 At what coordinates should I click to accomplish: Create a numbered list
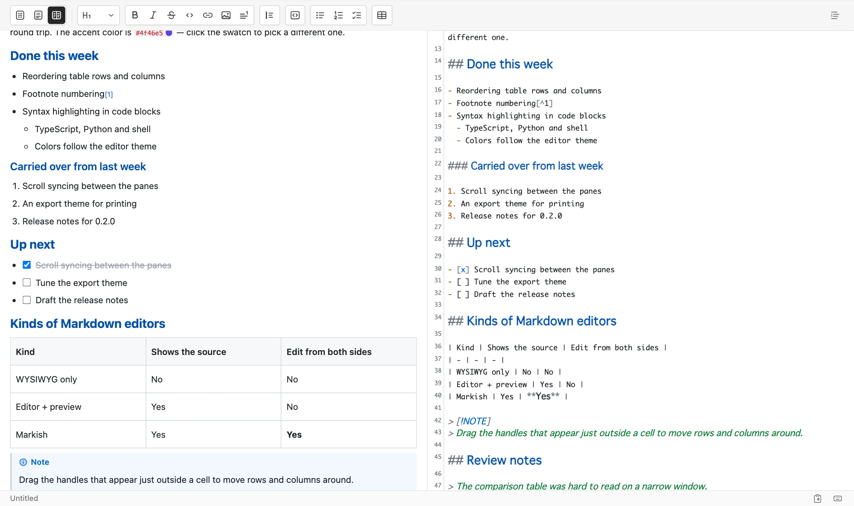tap(338, 15)
